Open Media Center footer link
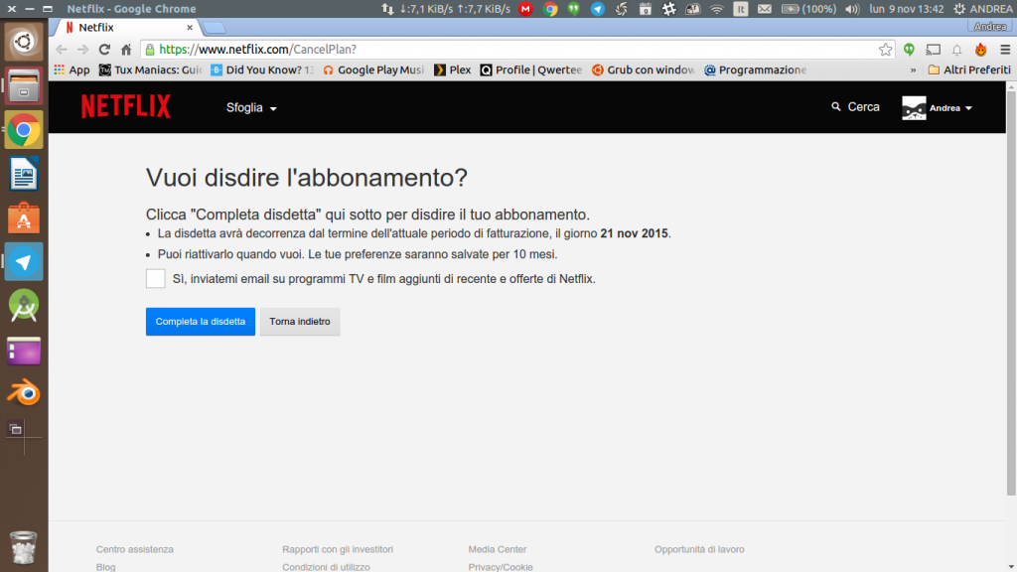The height and width of the screenshot is (572, 1017). click(498, 549)
